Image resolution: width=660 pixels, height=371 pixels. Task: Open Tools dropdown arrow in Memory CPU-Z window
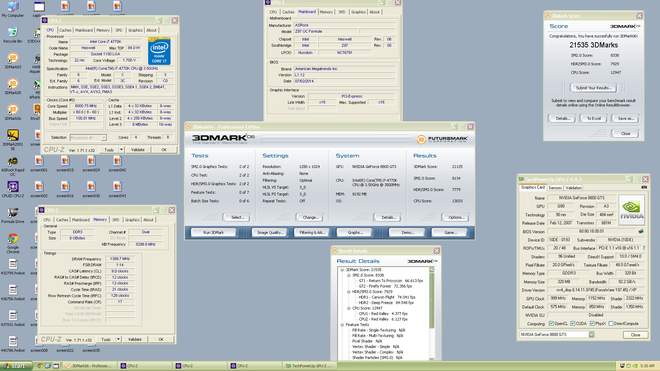[x=118, y=339]
